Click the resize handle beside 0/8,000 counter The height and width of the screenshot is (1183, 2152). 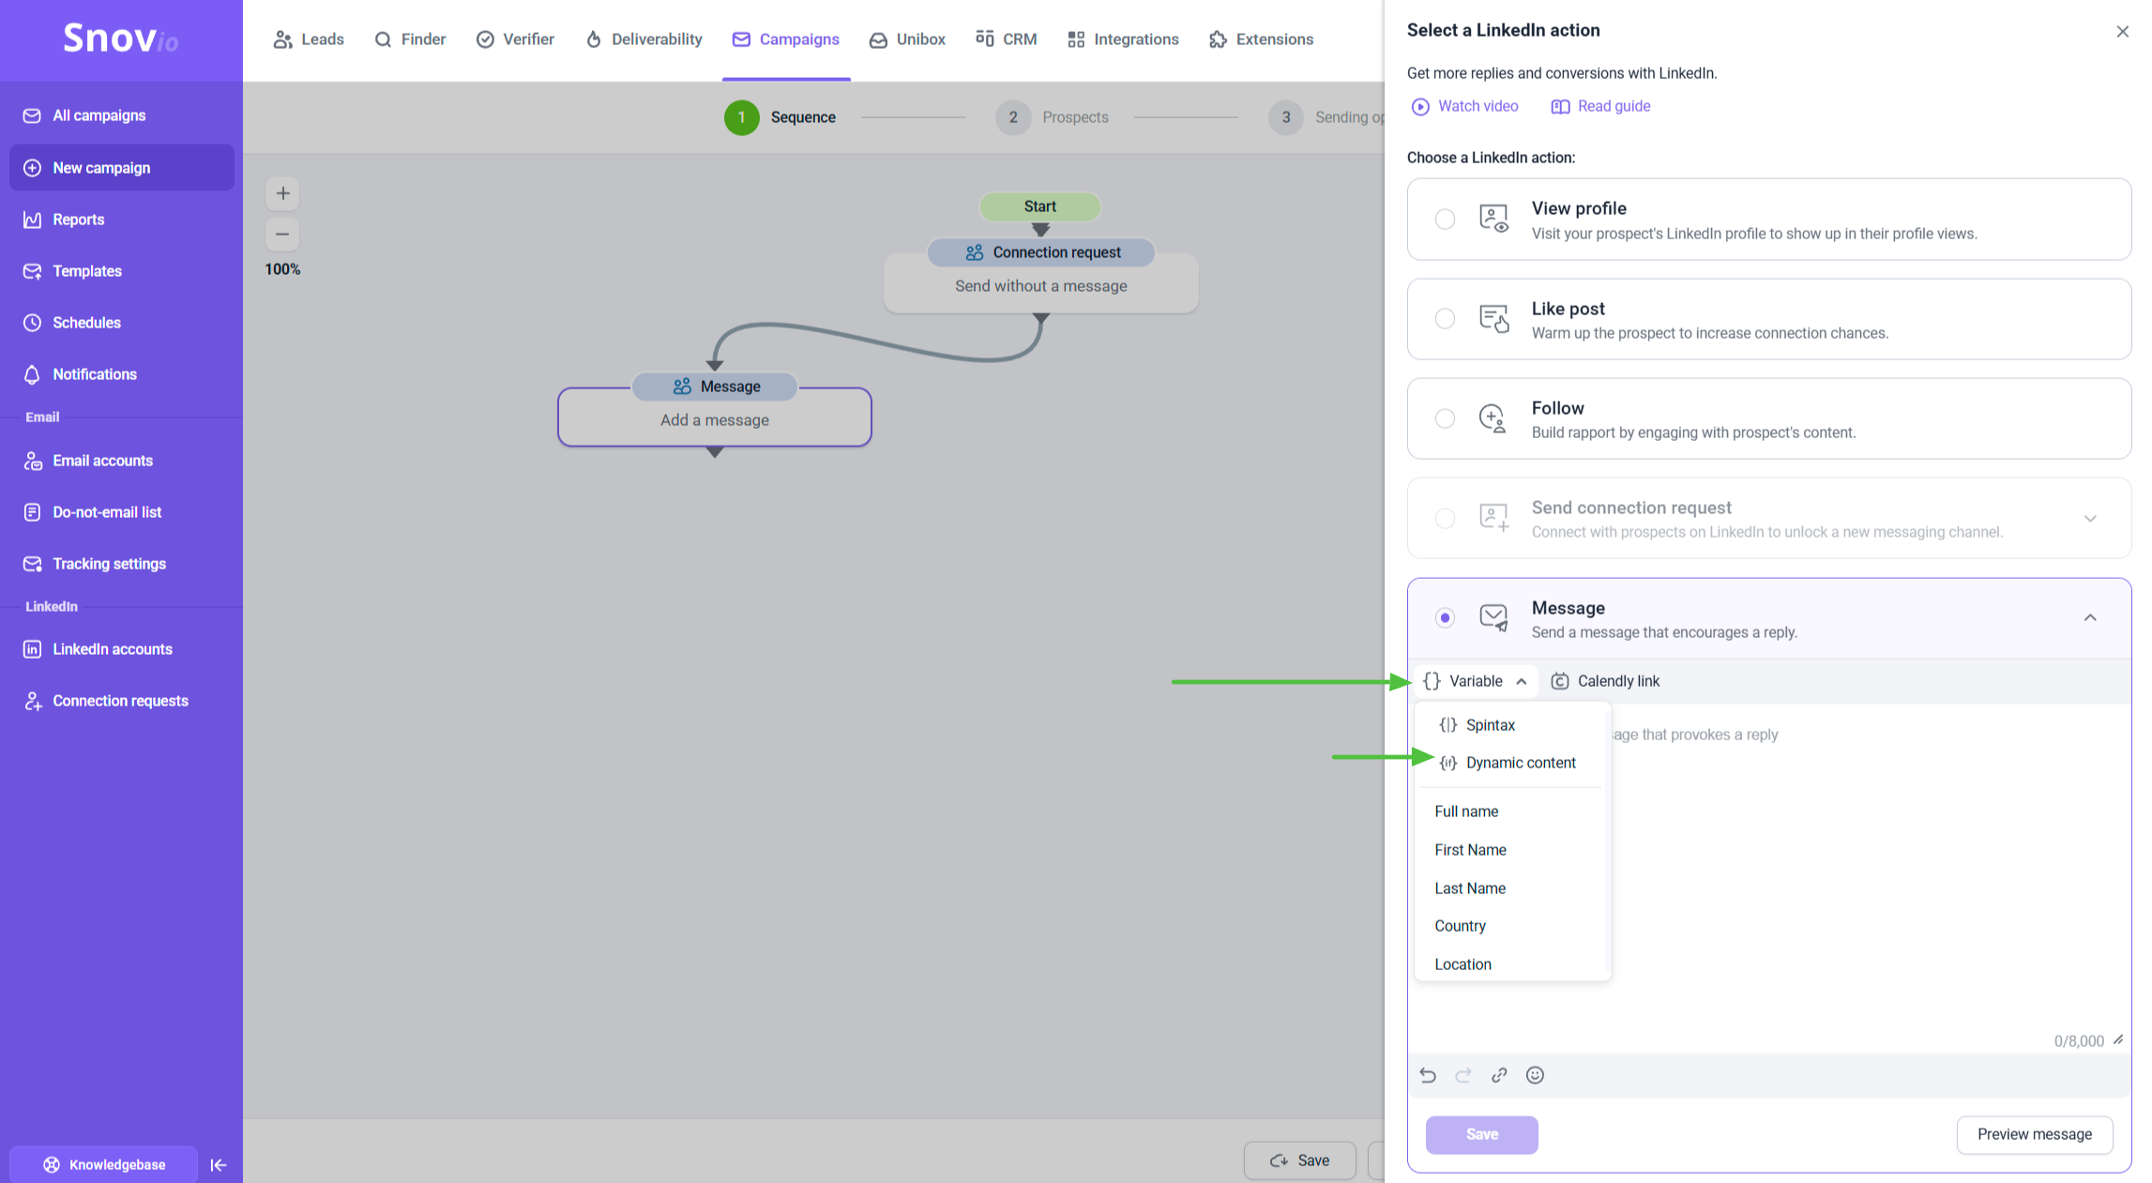[x=2118, y=1039]
